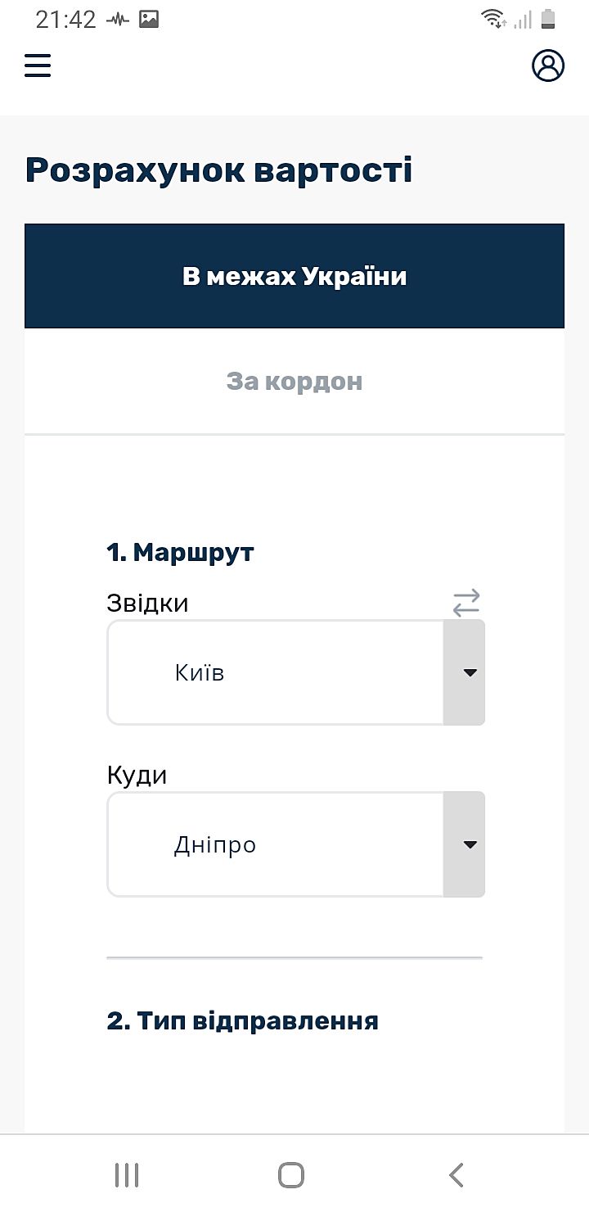Switch to the В межах України tab
This screenshot has width=589, height=1212.
tap(294, 276)
